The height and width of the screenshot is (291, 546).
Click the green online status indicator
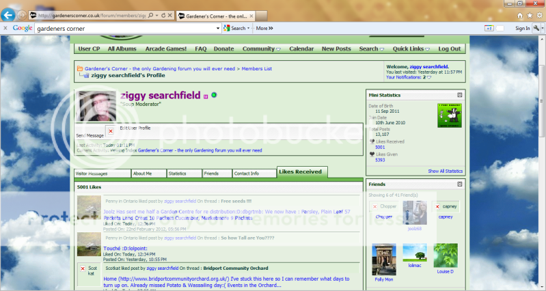click(x=214, y=96)
